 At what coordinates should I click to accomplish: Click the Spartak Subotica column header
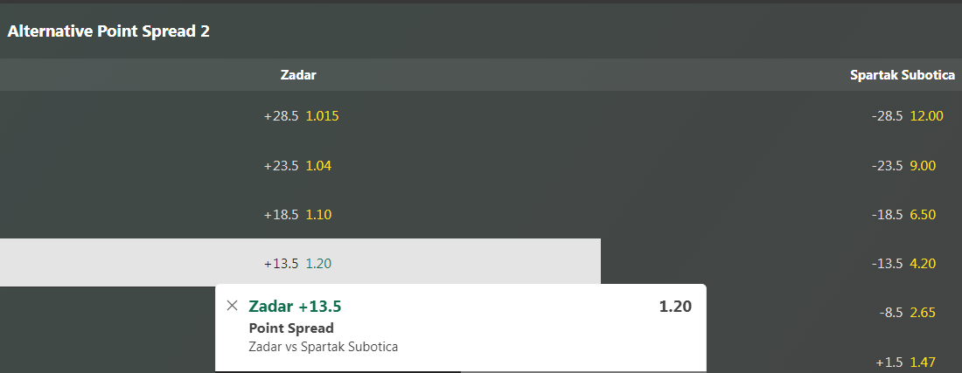(x=903, y=75)
